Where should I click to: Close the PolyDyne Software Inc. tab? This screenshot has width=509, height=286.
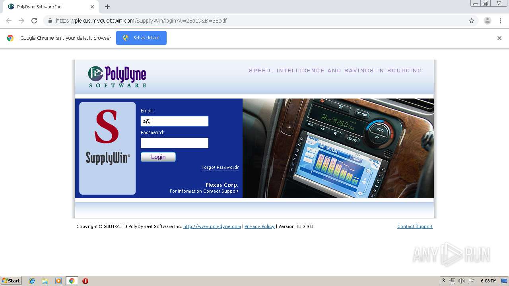click(x=92, y=7)
